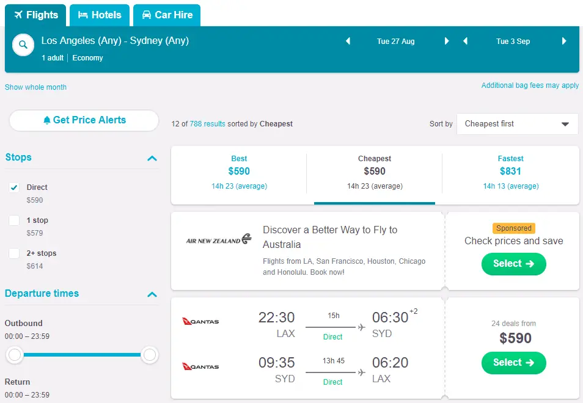Click the Qantas logo on outbound flight
Screen dimensions: 583x403
point(200,321)
